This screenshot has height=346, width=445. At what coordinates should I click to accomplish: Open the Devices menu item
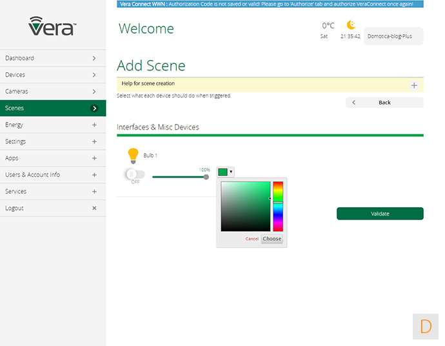coord(52,75)
